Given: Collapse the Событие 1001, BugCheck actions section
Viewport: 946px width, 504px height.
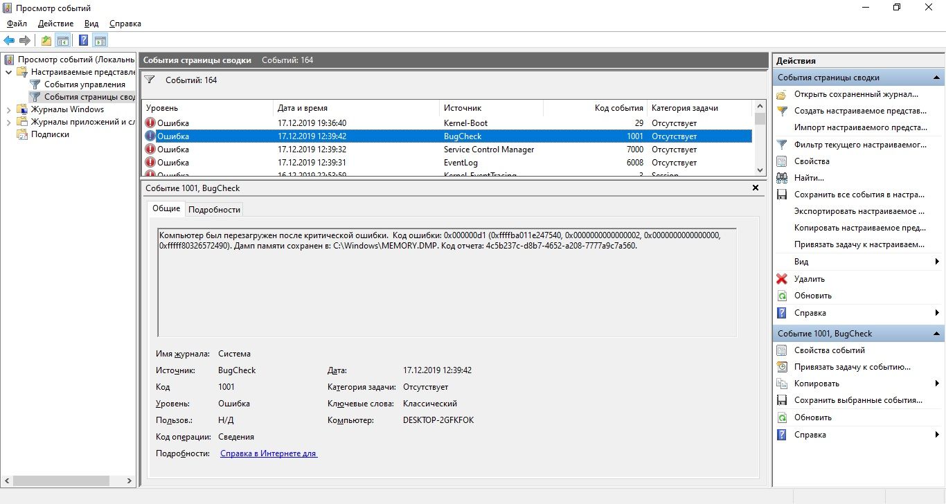Looking at the screenshot, I should coord(936,334).
